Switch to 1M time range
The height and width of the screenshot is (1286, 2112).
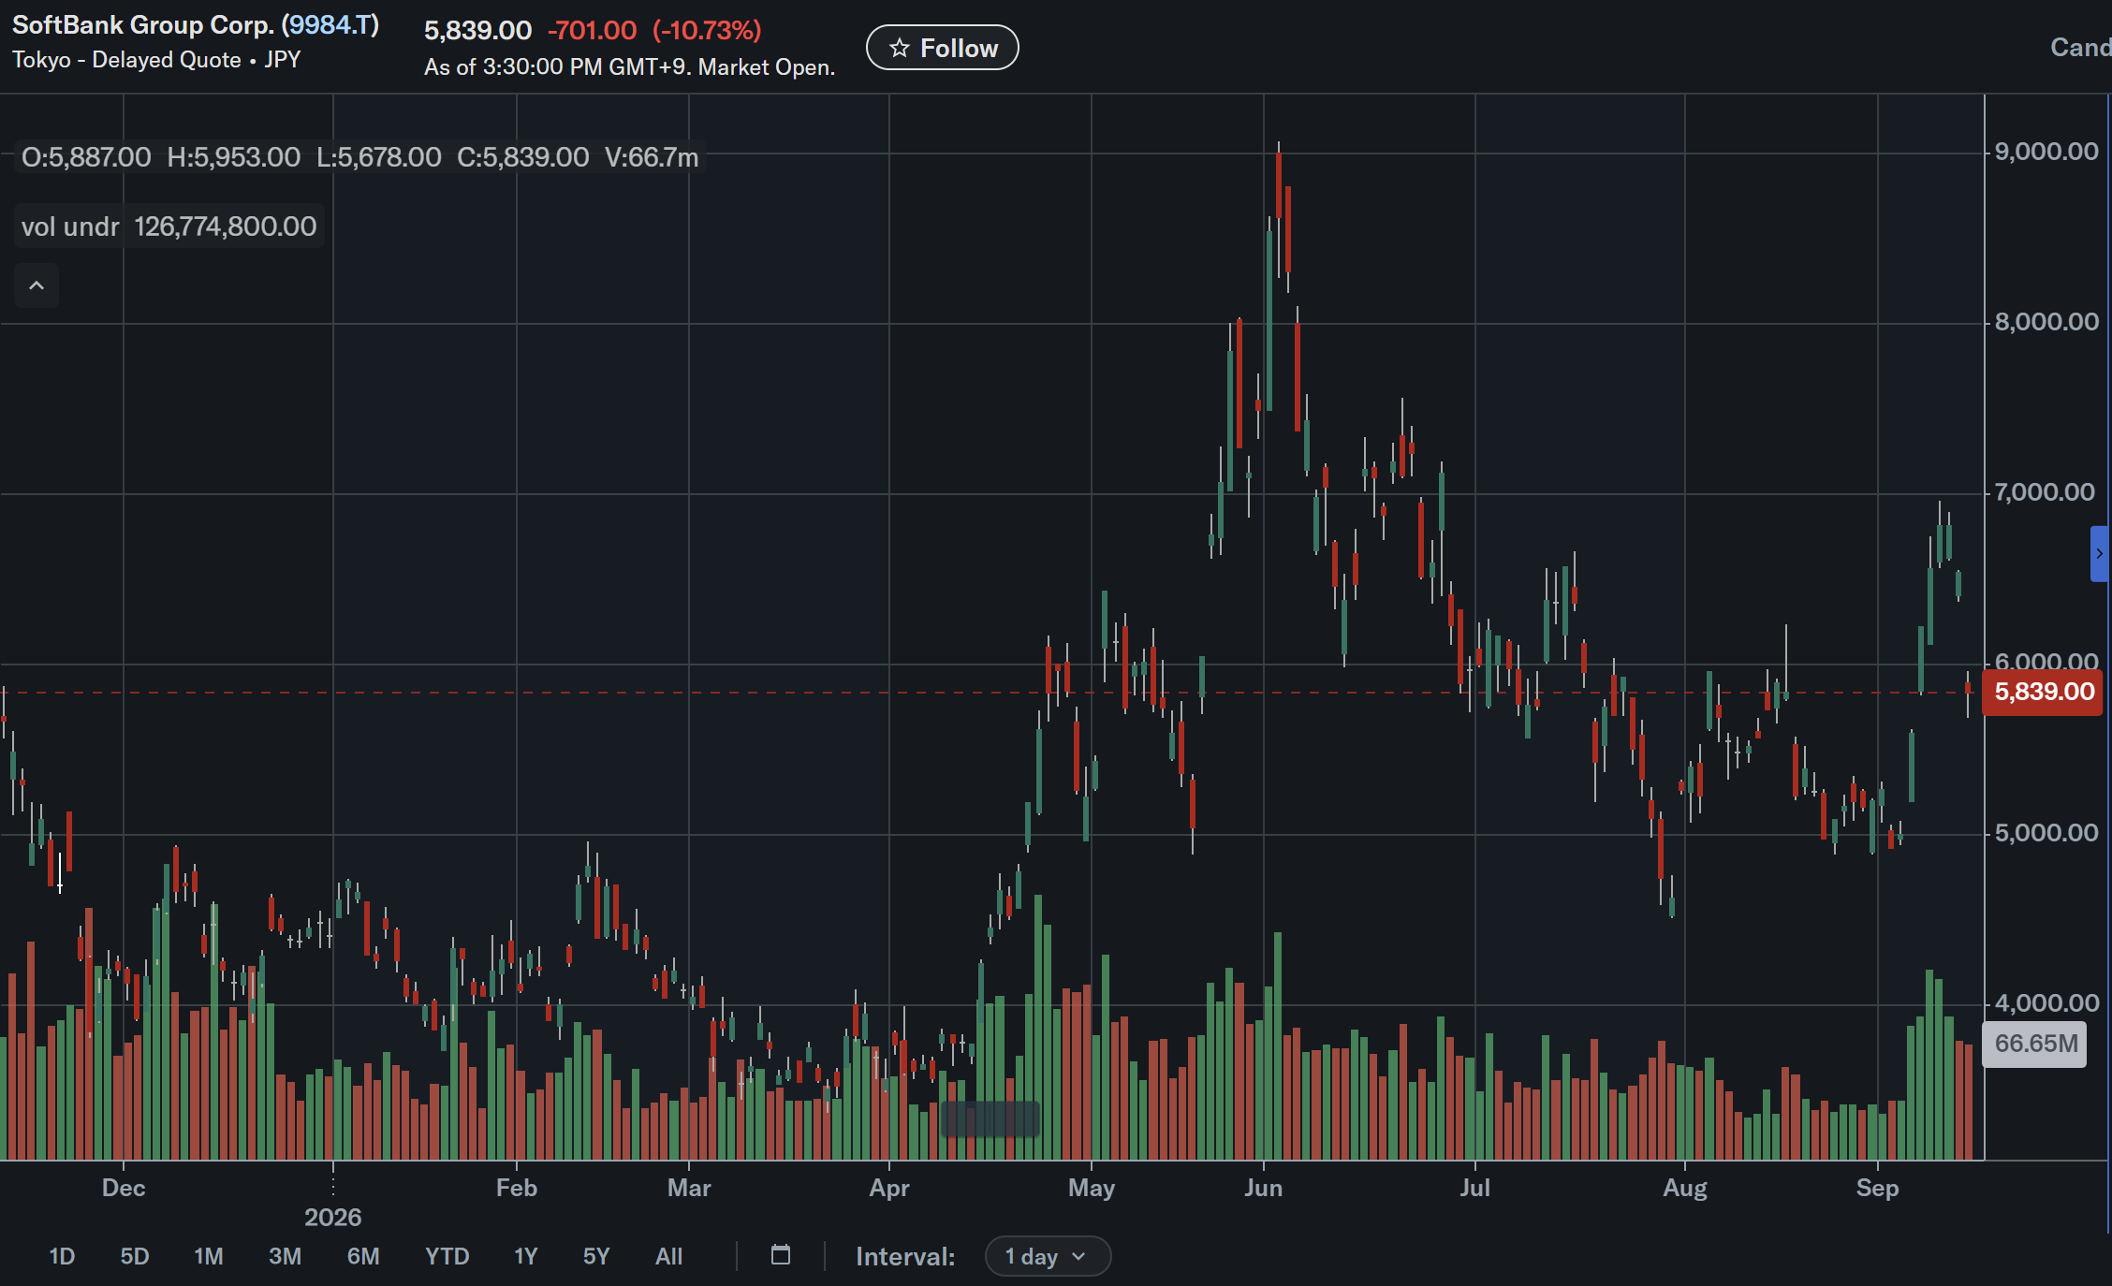209,1256
